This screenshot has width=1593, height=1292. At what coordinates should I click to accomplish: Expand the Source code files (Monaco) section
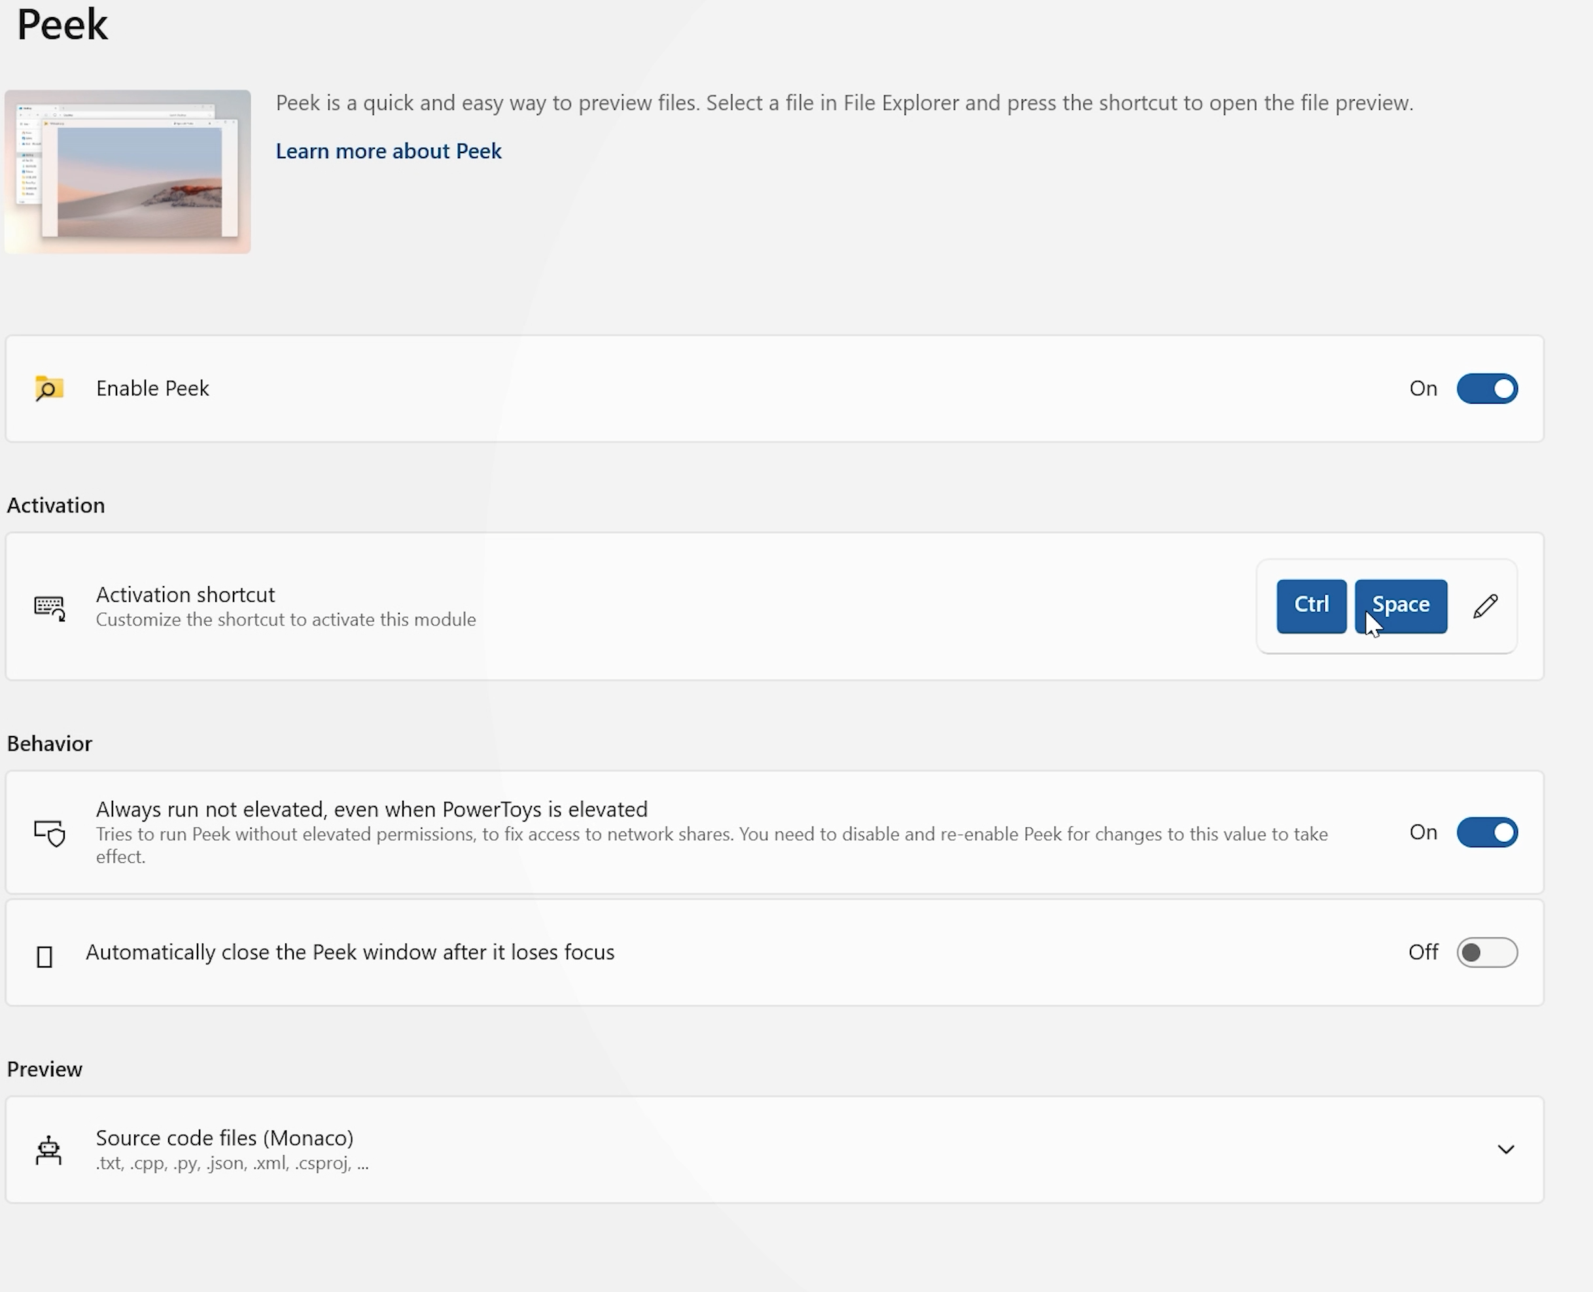[1505, 1150]
